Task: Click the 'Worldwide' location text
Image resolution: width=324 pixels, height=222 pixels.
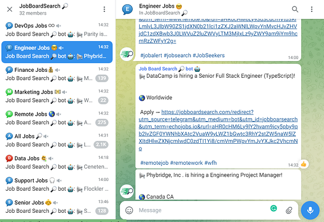Action: point(159,98)
